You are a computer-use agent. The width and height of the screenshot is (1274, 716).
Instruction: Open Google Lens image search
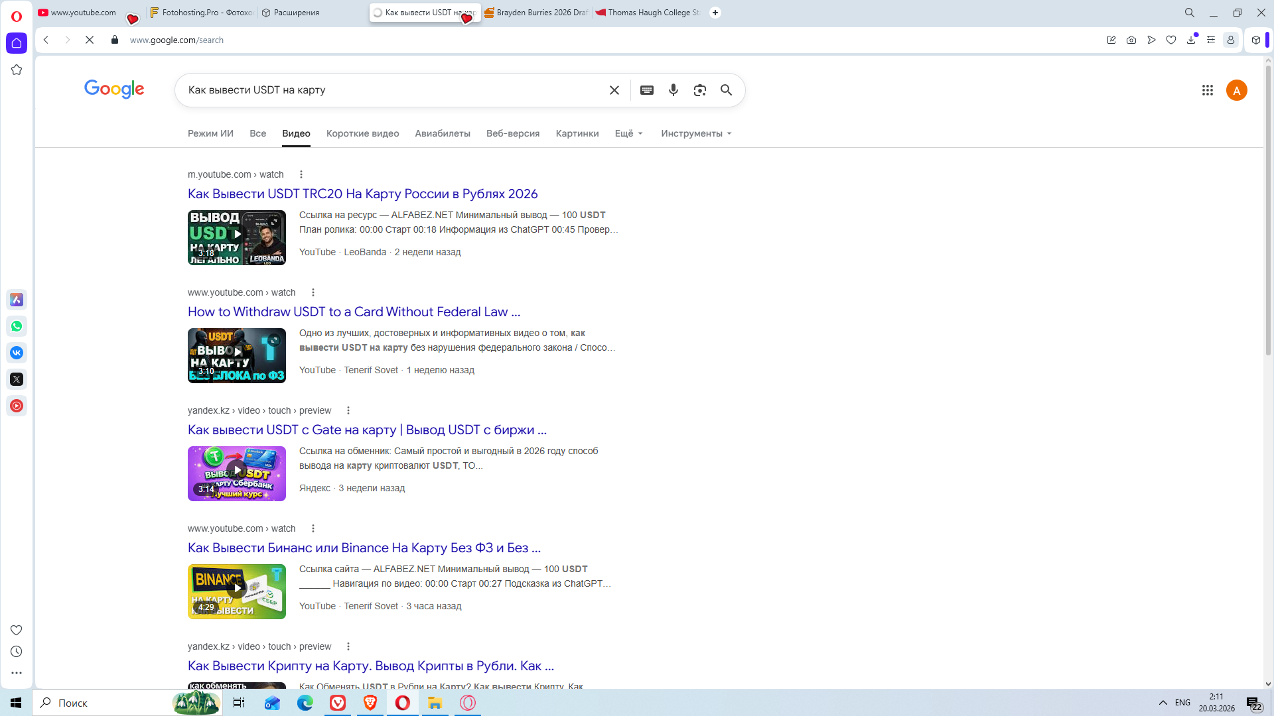point(699,90)
